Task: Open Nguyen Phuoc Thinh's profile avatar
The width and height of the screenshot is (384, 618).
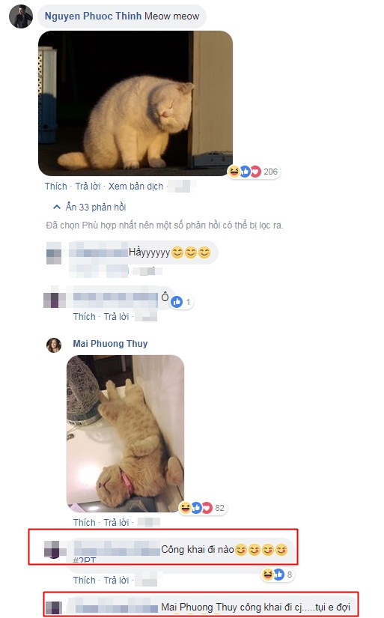Action: (21, 16)
